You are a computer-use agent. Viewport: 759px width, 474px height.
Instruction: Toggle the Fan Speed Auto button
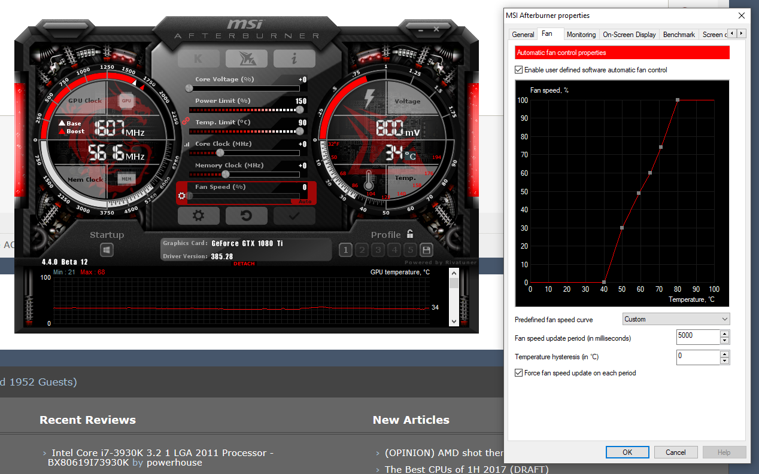pyautogui.click(x=305, y=201)
